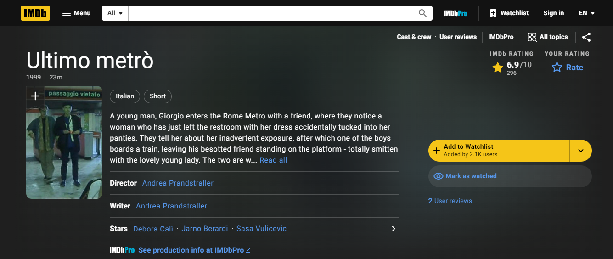The image size is (613, 259).
Task: Select the Italian genre chip
Action: 125,96
